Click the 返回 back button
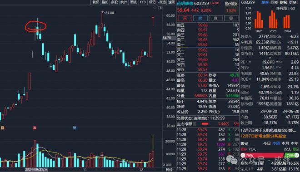 171,2
